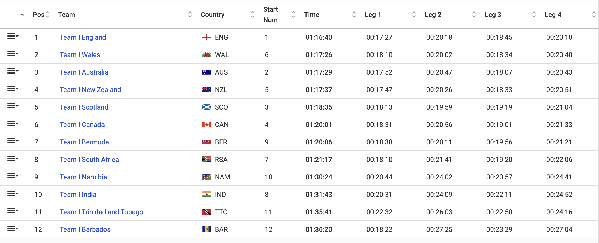Click Team India's total time 01:31:43

(x=319, y=195)
